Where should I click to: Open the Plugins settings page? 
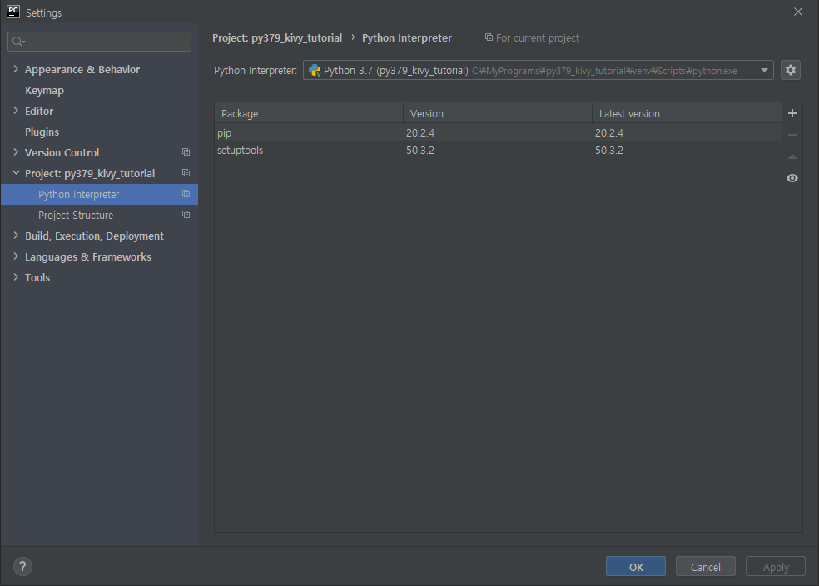tap(42, 132)
